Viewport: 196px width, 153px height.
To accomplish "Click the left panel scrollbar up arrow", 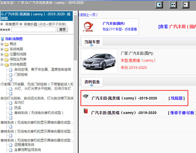I will tap(75, 13).
